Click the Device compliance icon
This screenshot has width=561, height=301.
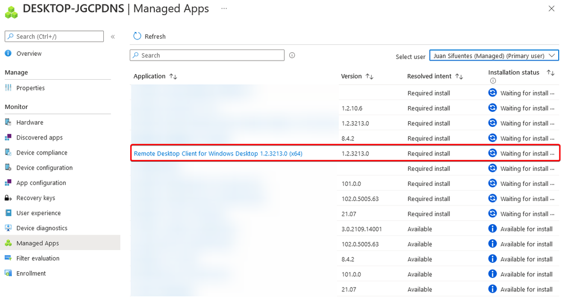[8, 153]
